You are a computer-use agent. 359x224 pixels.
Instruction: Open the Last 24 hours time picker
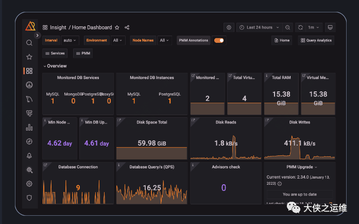[x=260, y=27]
